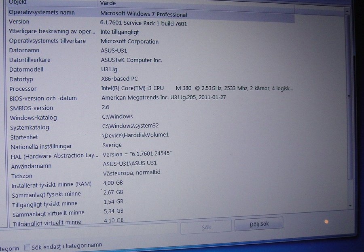This screenshot has height=252, width=364.
Task: Click HAL value Version = "6.1.7601.24545"
Action: coord(137,154)
